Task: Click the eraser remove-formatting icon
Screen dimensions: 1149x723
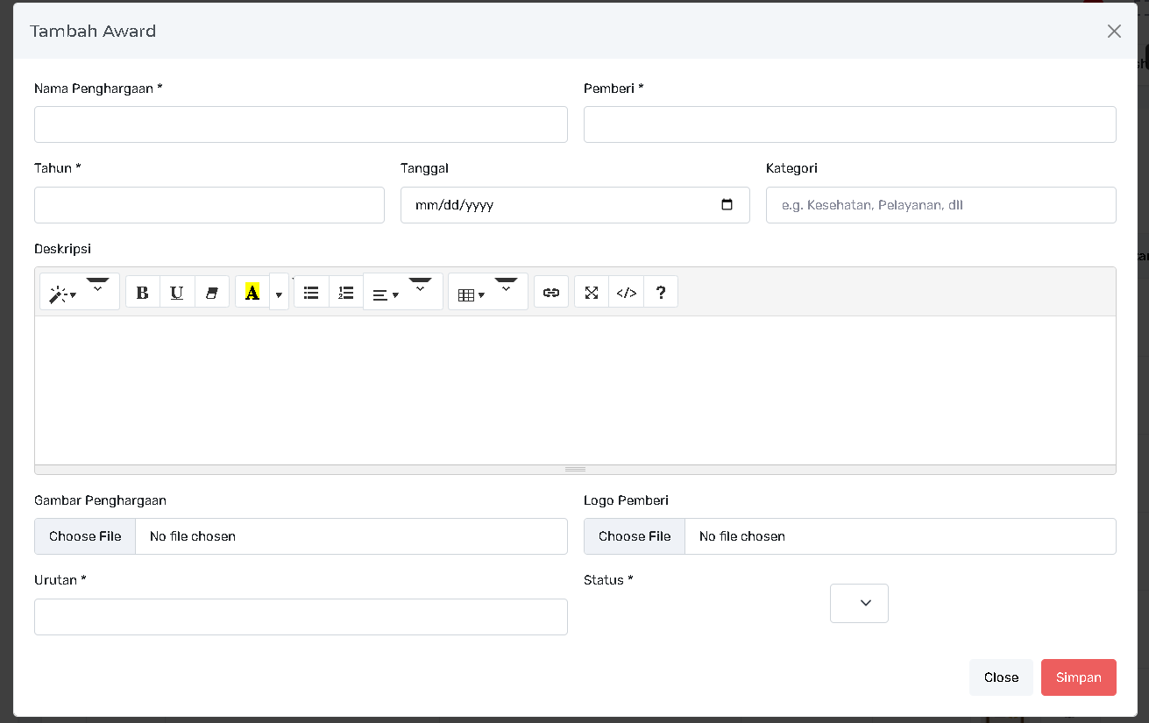Action: (x=211, y=293)
